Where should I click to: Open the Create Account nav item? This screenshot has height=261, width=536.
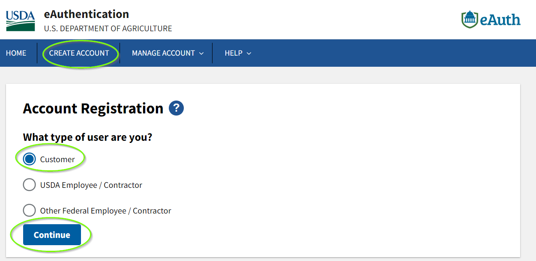(79, 53)
